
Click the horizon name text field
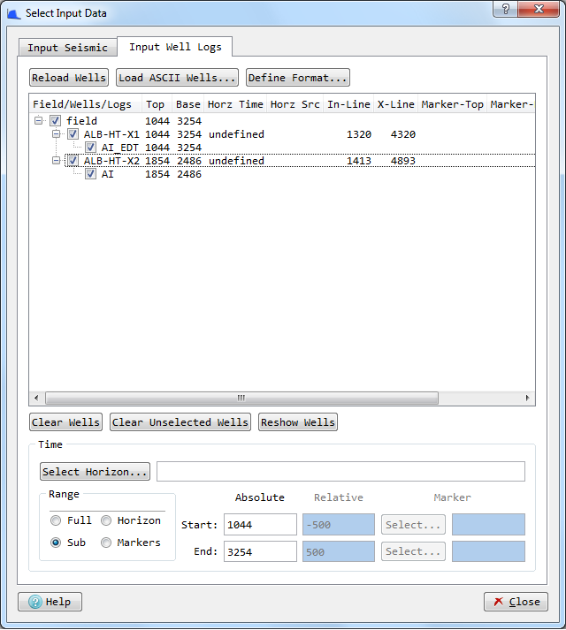pyautogui.click(x=340, y=471)
